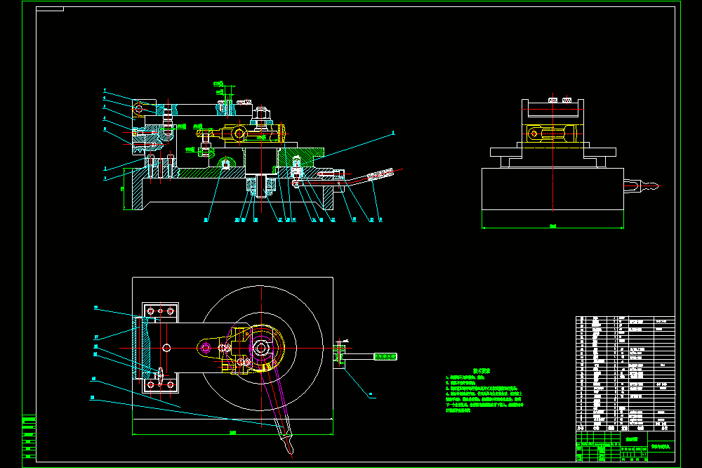Image resolution: width=702 pixels, height=468 pixels.
Task: Select the green hatched block in section view
Action: coord(301,157)
